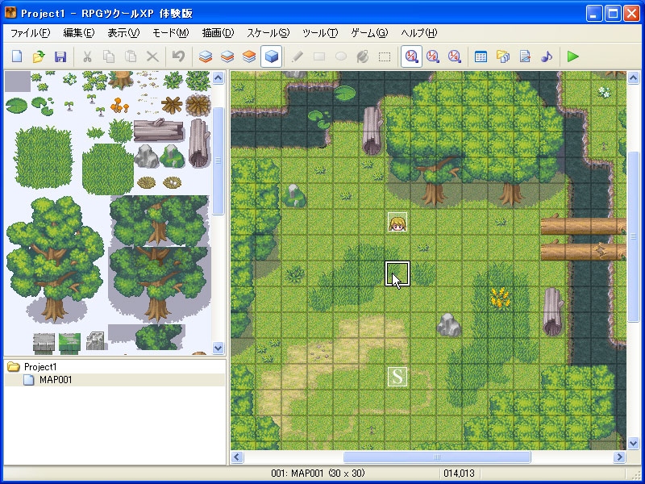Set map zoom to 1/2 scale
This screenshot has height=484, width=645.
click(x=433, y=56)
